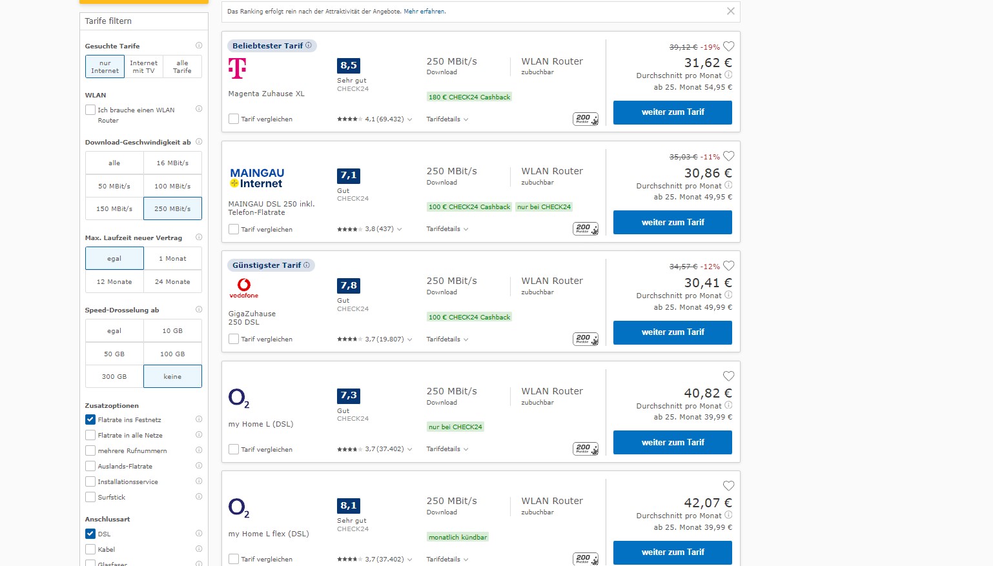Click the heart icon on the Vodafone GigaZuhause offer

(728, 266)
